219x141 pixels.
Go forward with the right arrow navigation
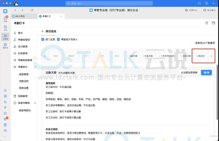pos(22,10)
